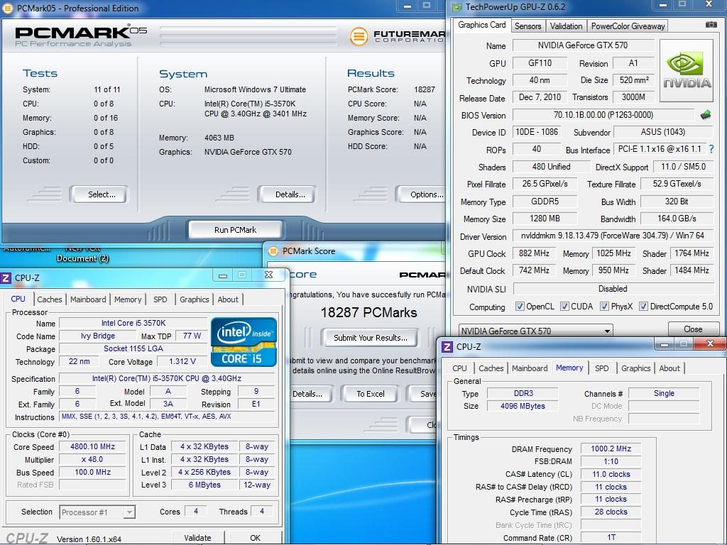Click the Futuremark logo icon in PCMark05
The width and height of the screenshot is (727, 545).
coord(359,37)
